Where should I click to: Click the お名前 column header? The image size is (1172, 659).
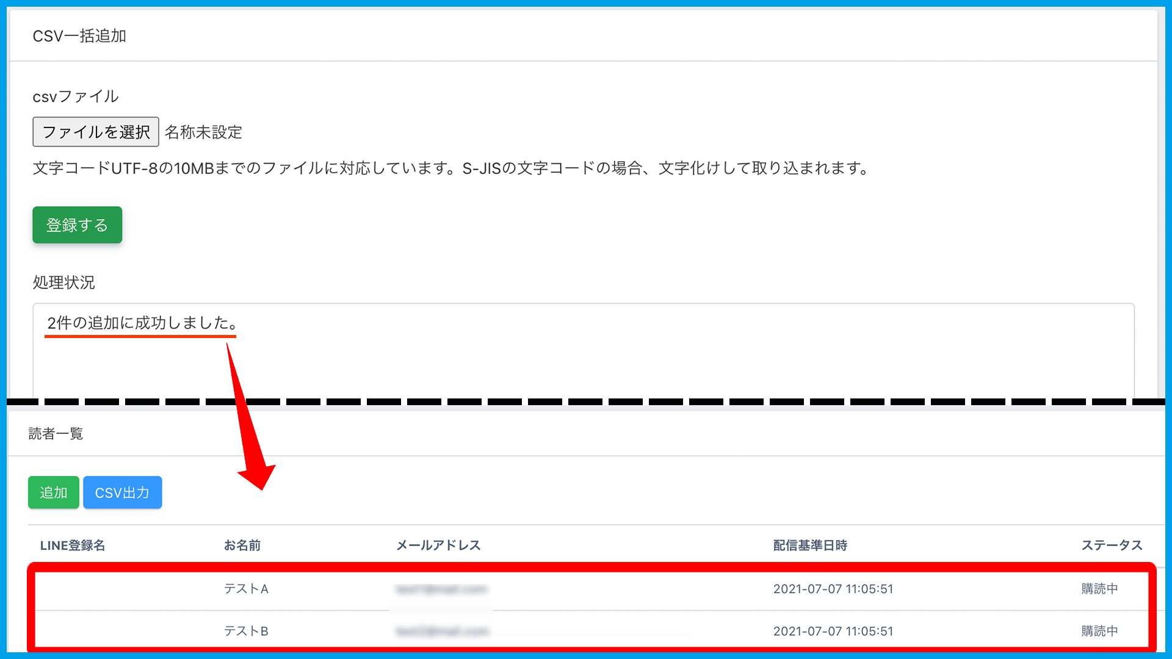pos(242,546)
